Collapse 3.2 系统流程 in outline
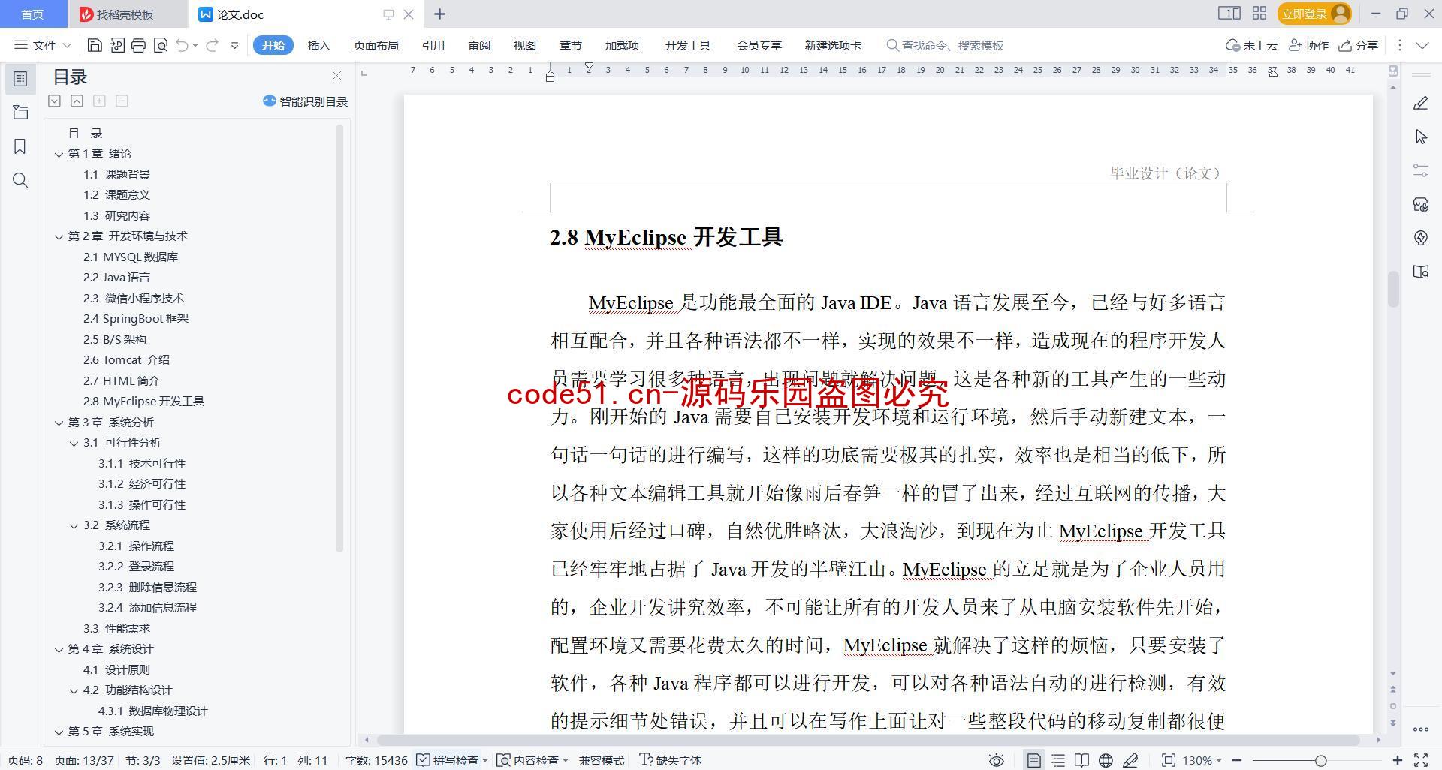The height and width of the screenshot is (770, 1442). coord(74,525)
